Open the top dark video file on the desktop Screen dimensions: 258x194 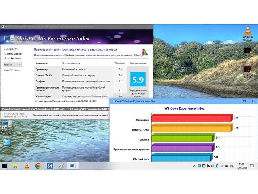pos(248,53)
